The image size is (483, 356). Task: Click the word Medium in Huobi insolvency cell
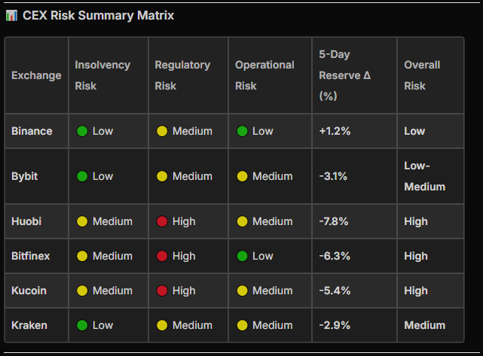pos(113,221)
